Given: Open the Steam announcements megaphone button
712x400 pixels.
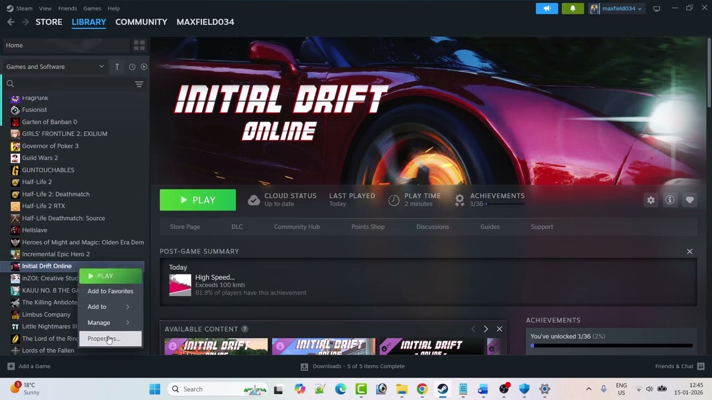Looking at the screenshot, I should point(547,8).
